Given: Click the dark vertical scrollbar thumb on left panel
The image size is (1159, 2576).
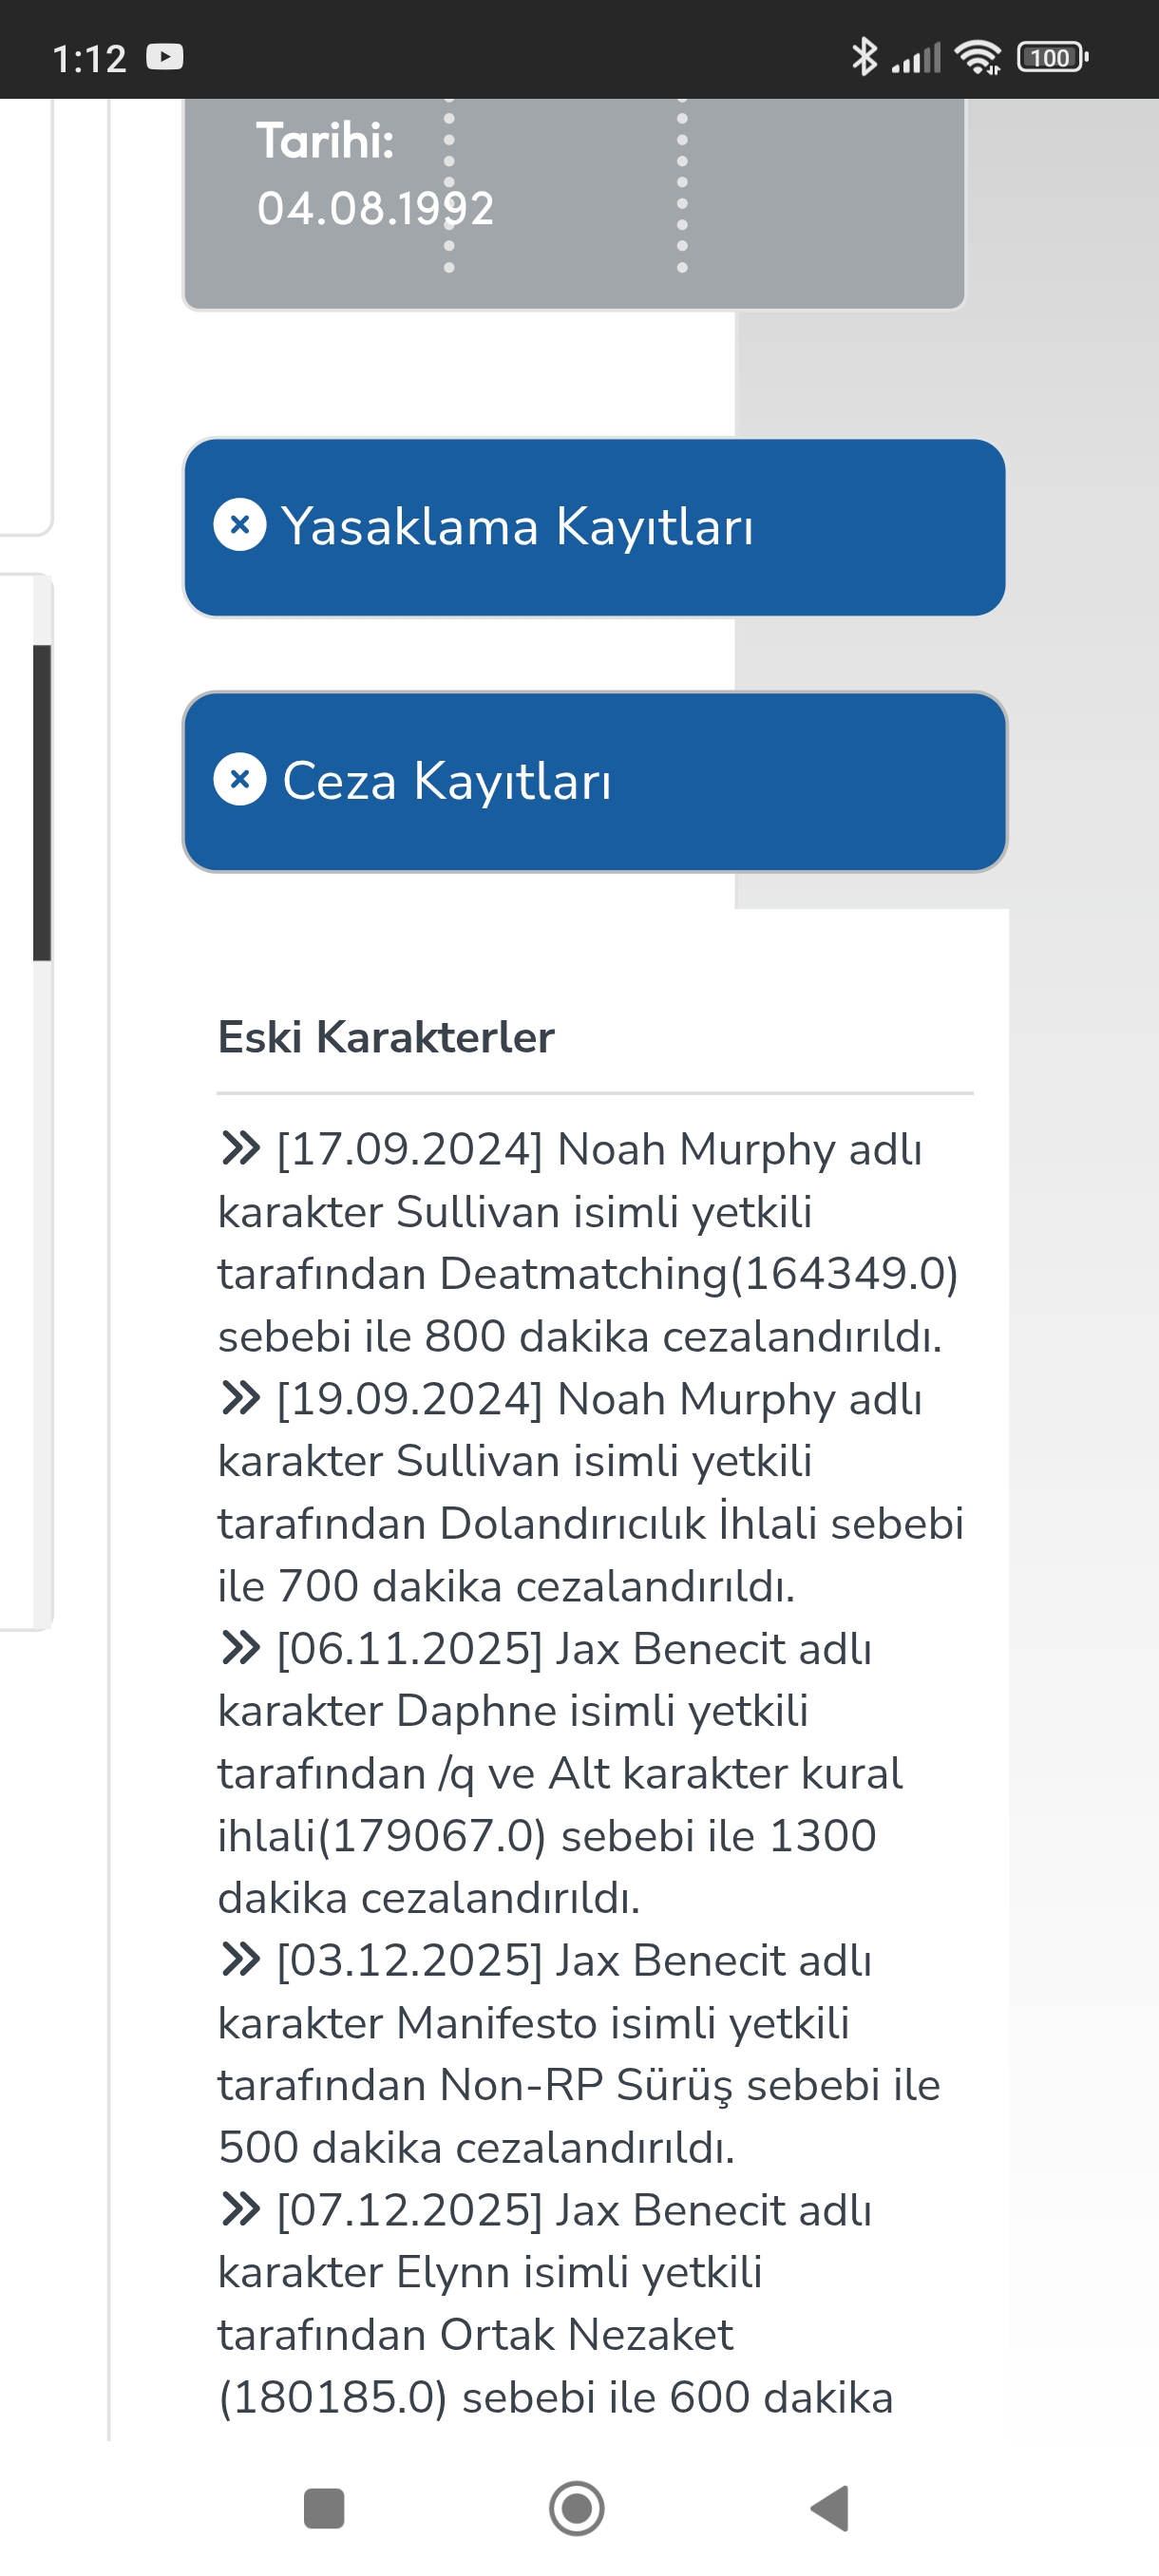Looking at the screenshot, I should click(x=42, y=803).
